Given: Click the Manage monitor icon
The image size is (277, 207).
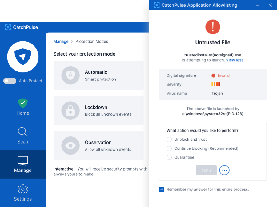Looking at the screenshot, I should [22, 160].
